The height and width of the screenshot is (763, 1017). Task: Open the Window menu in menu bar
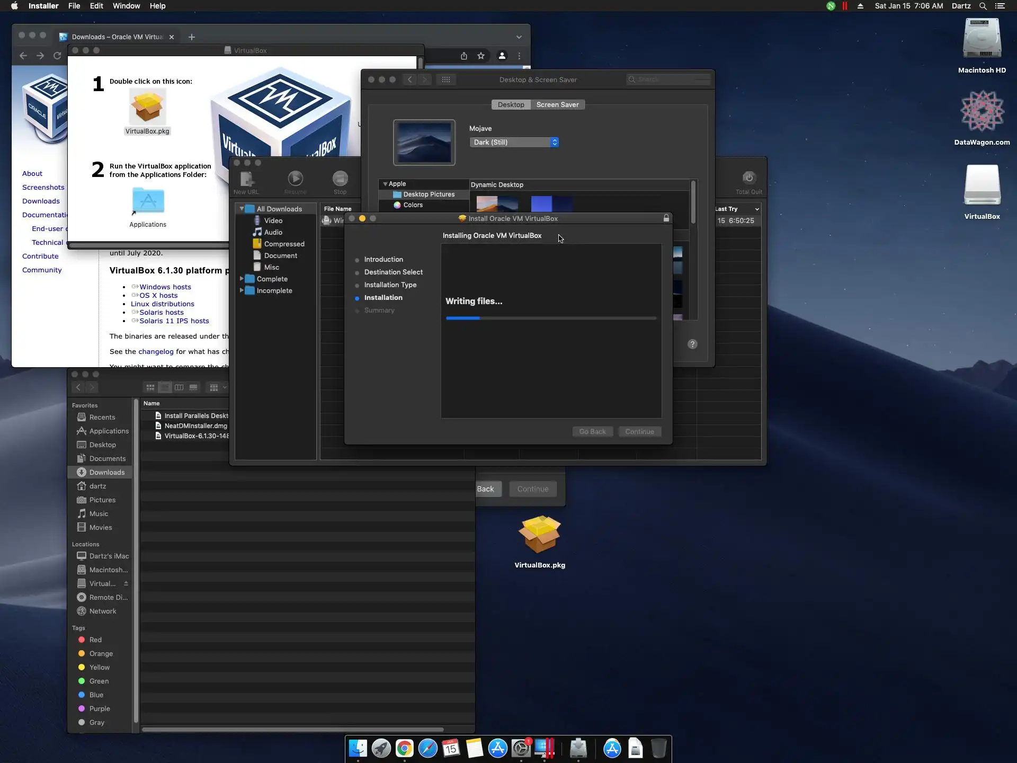(x=126, y=6)
